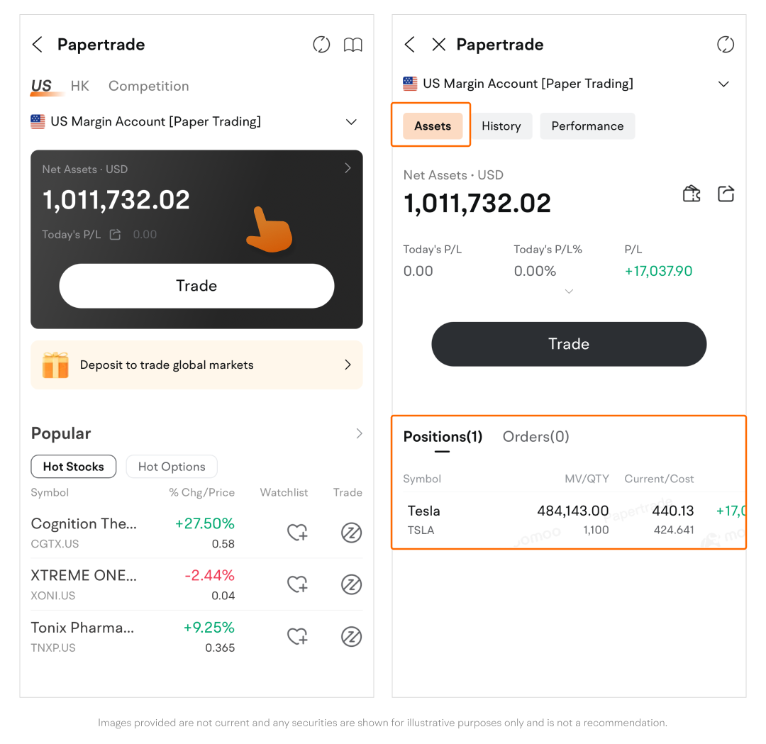Select the Hot Stocks filter
Screen dimensions: 766x744
pos(74,467)
